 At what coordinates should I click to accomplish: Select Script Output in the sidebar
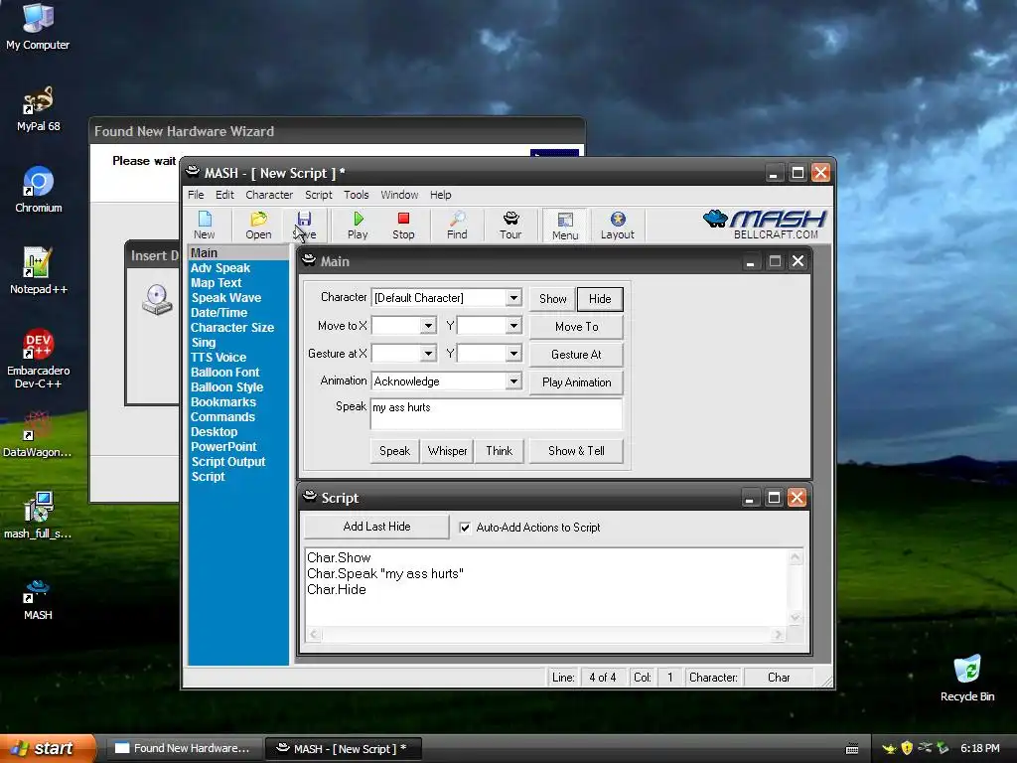click(x=228, y=462)
